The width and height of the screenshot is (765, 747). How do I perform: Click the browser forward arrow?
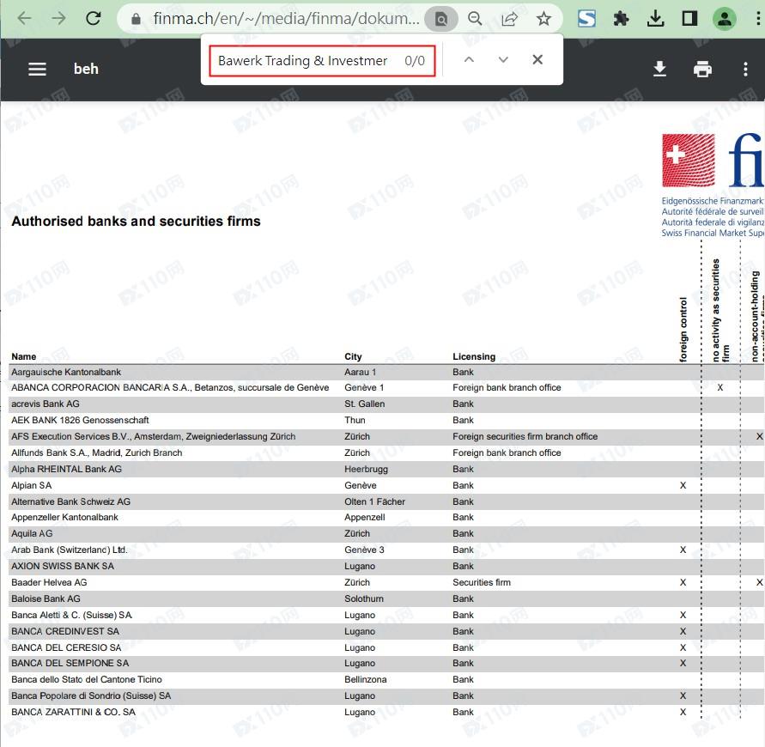tap(58, 18)
